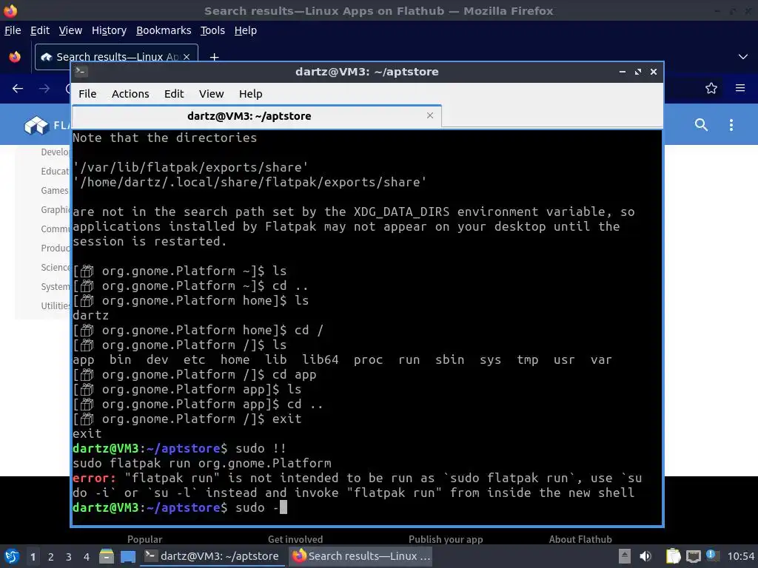Switch to workspace 3
The height and width of the screenshot is (568, 758).
pos(69,556)
